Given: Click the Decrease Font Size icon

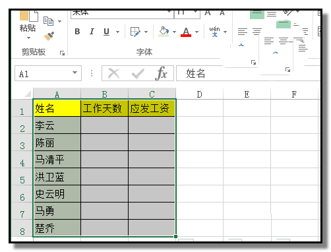Looking at the screenshot, I should pos(222,13).
